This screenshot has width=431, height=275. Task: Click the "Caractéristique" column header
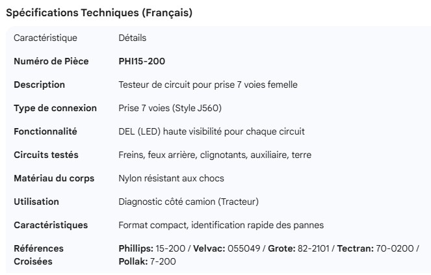coord(46,38)
